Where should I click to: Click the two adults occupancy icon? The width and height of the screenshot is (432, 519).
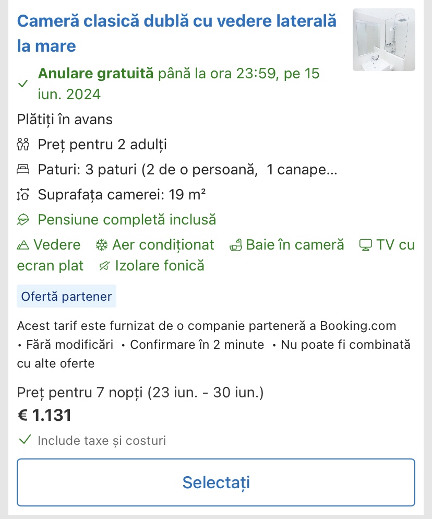click(23, 145)
